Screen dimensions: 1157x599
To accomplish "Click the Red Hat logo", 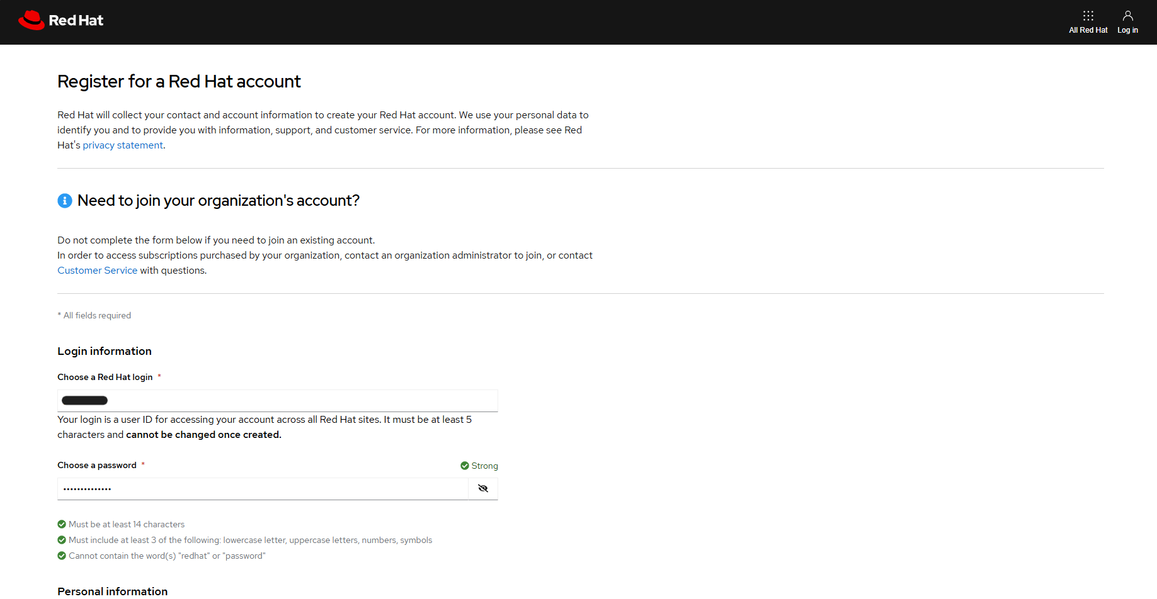I will click(x=60, y=20).
